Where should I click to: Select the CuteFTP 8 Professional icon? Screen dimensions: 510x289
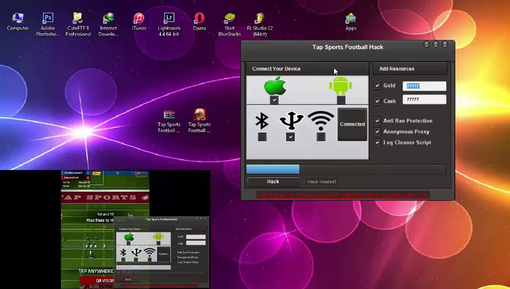(78, 25)
